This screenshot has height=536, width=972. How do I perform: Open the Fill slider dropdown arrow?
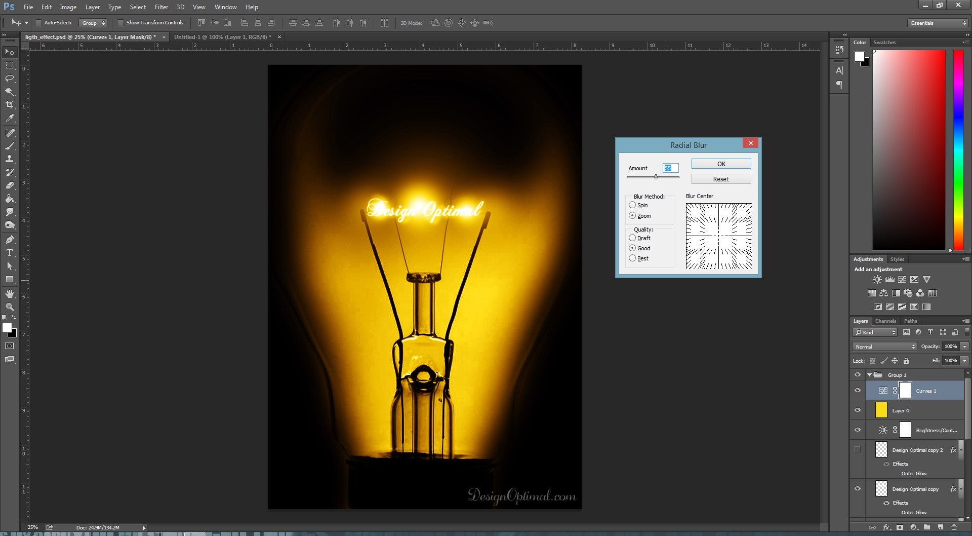click(964, 361)
